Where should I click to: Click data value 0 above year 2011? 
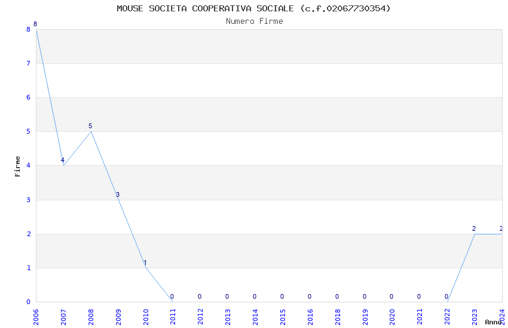pyautogui.click(x=172, y=296)
